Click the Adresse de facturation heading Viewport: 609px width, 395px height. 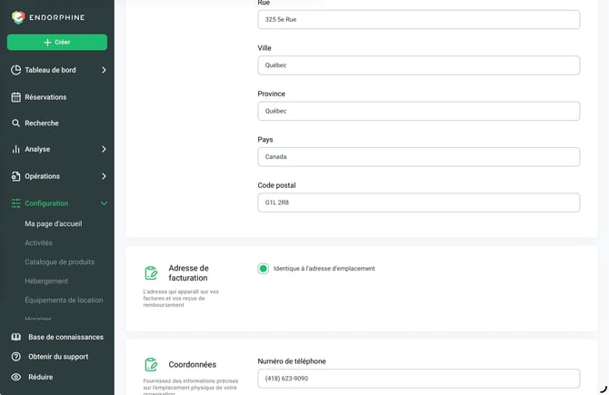[188, 272]
